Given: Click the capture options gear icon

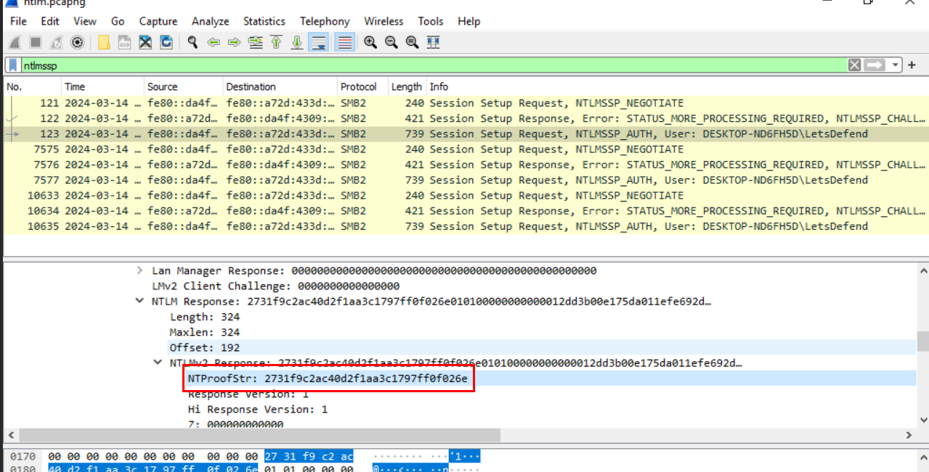Looking at the screenshot, I should tap(77, 43).
